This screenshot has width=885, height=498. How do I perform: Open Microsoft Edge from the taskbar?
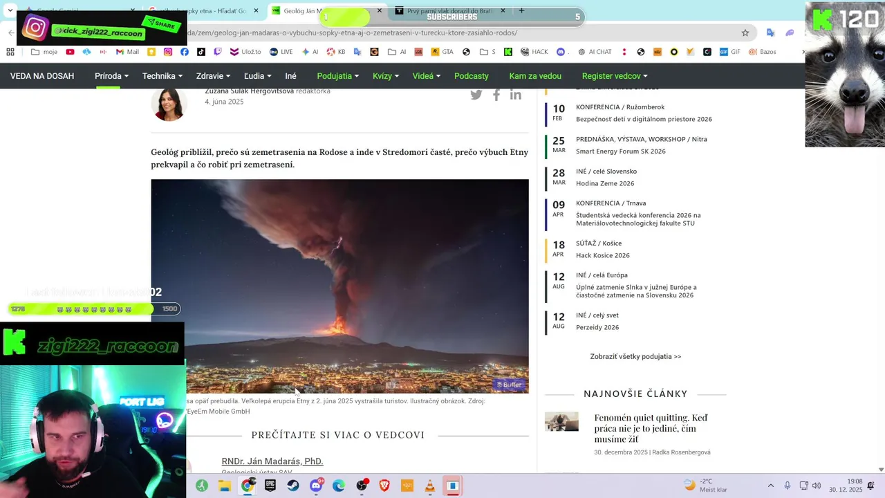point(339,486)
